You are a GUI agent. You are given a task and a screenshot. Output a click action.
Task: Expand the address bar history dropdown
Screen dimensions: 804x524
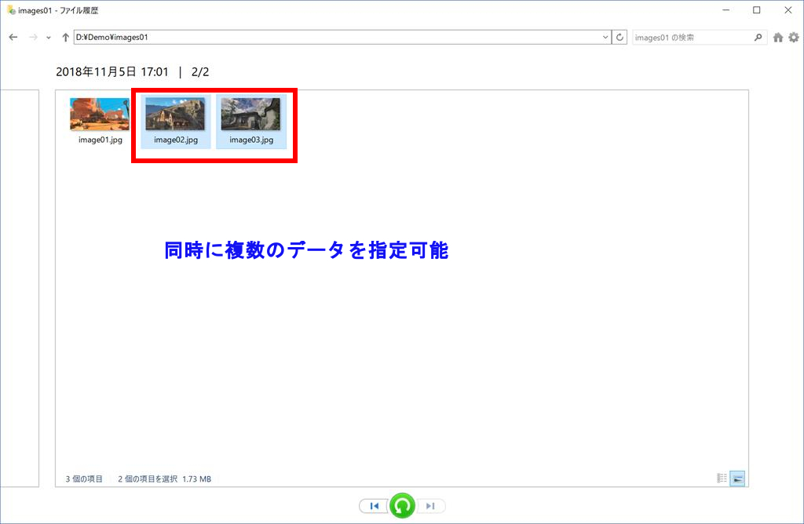tap(605, 37)
